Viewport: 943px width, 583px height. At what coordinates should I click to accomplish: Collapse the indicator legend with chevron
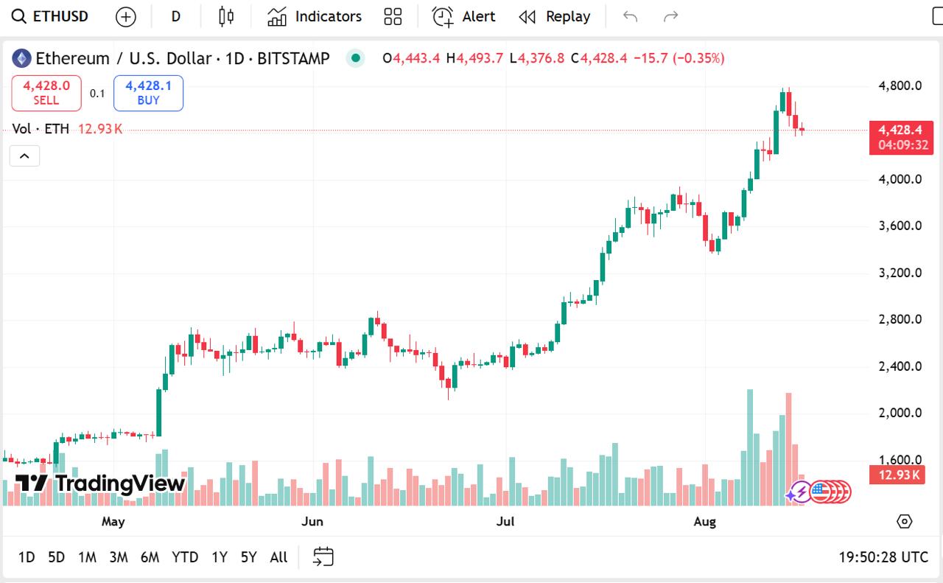[24, 156]
